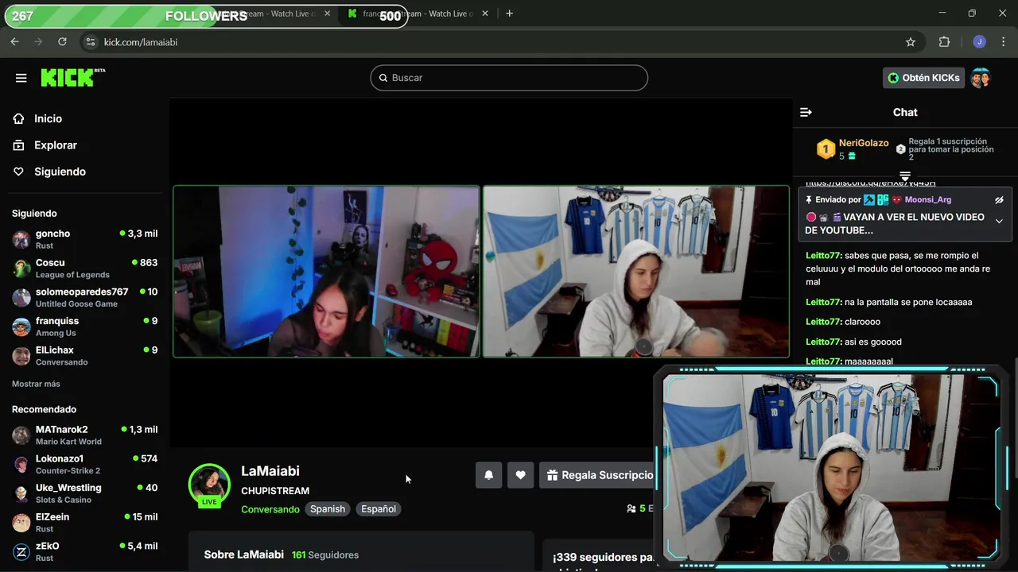
Task: Click the Obtén KICKs button
Action: [923, 78]
